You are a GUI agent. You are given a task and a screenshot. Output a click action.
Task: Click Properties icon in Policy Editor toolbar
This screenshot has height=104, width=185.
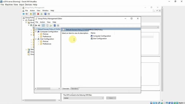coord(47,25)
